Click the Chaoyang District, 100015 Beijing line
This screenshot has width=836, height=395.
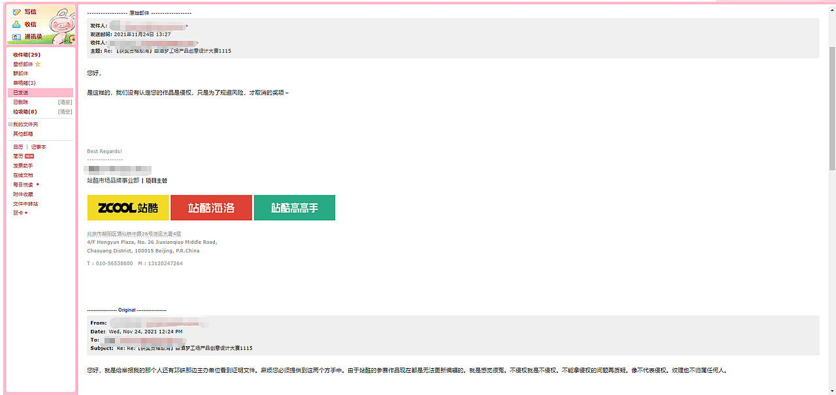pos(143,250)
